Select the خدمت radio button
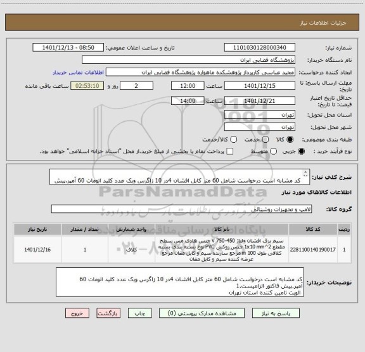The height and width of the screenshot is (352, 365). 266,139
